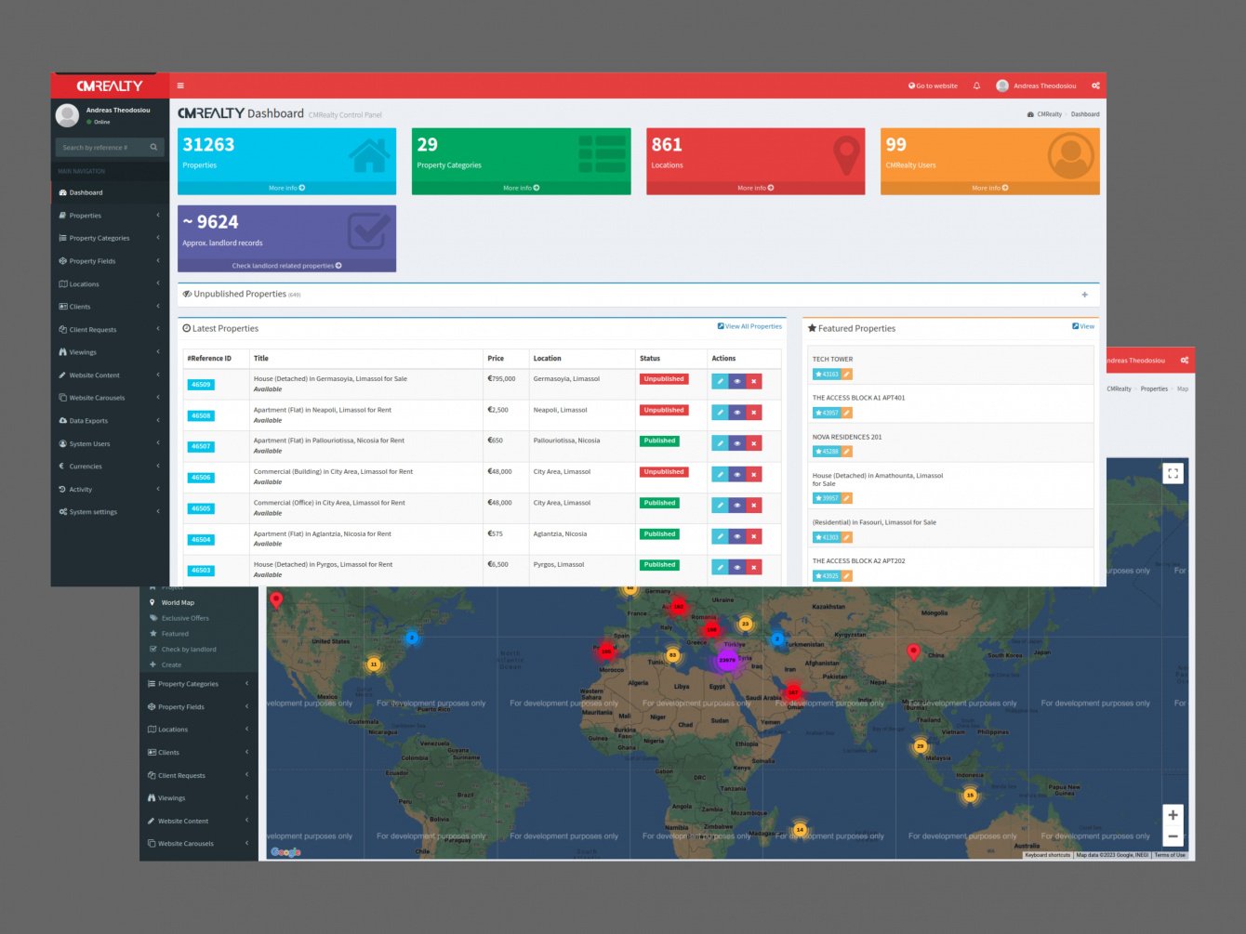Click the hamburger sidebar toggle icon
The height and width of the screenshot is (934, 1246).
180,86
